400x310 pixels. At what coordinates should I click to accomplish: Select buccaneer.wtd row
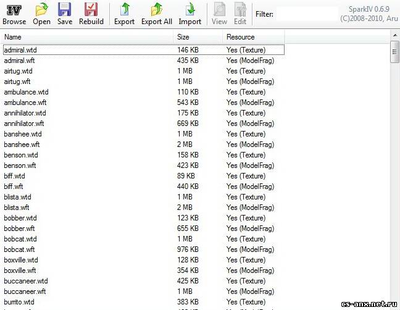144,281
